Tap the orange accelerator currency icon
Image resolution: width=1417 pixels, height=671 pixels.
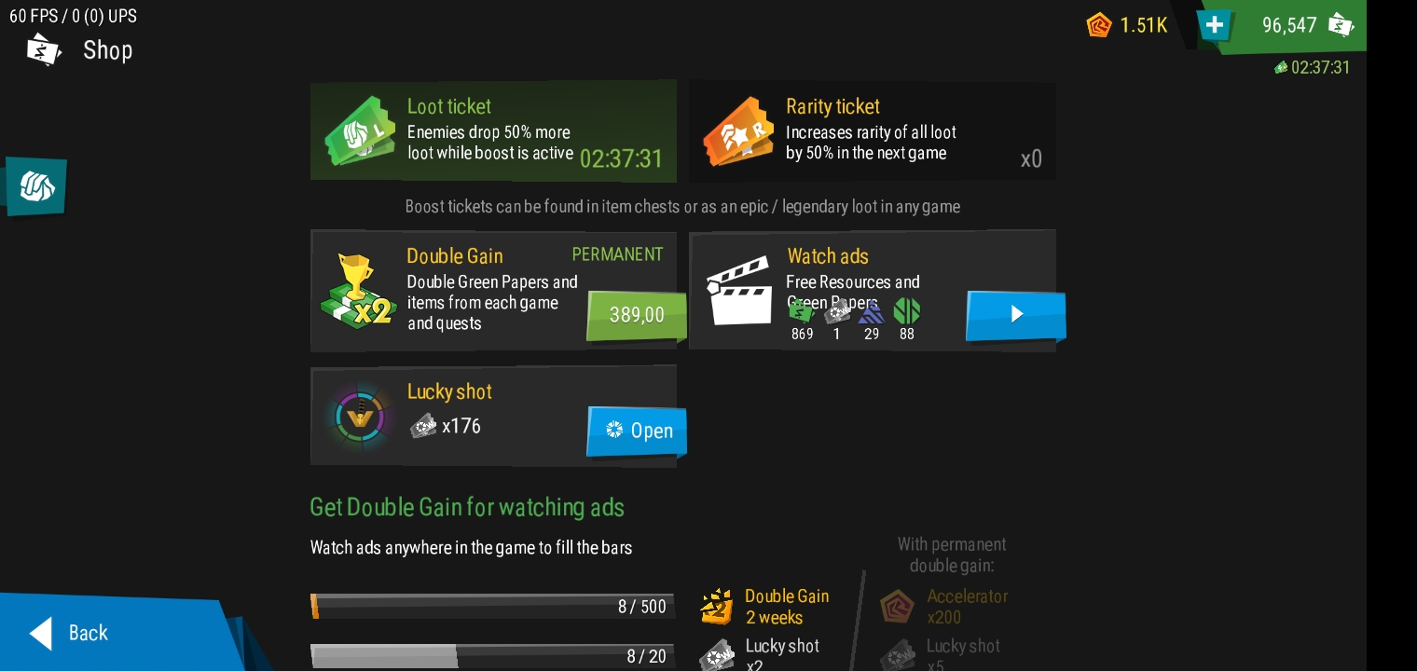(x=1099, y=25)
